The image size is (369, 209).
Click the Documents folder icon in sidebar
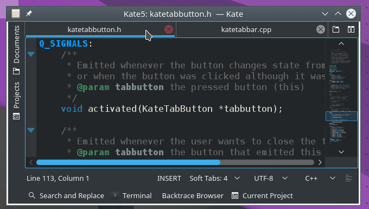(x=16, y=71)
